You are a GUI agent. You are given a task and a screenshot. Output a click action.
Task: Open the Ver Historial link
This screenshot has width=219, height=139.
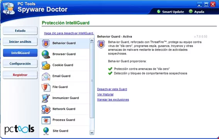pos(105,94)
